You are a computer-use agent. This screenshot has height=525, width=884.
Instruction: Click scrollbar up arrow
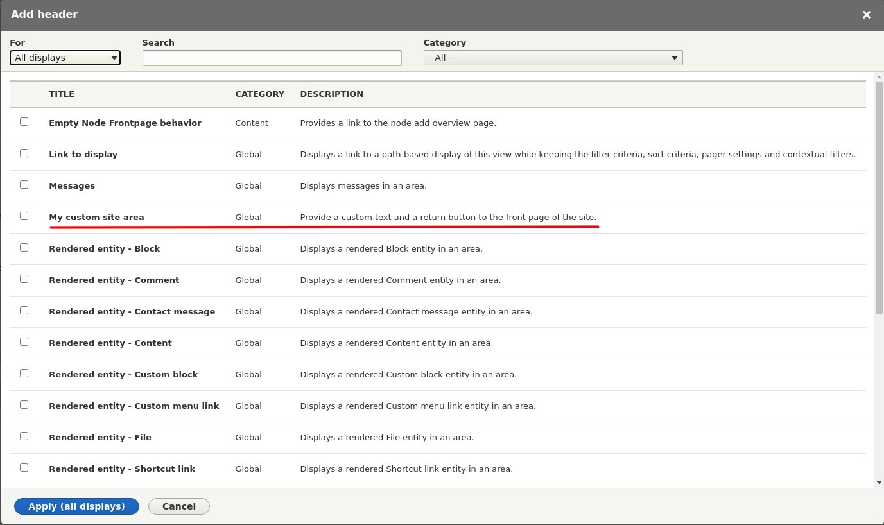click(x=879, y=76)
